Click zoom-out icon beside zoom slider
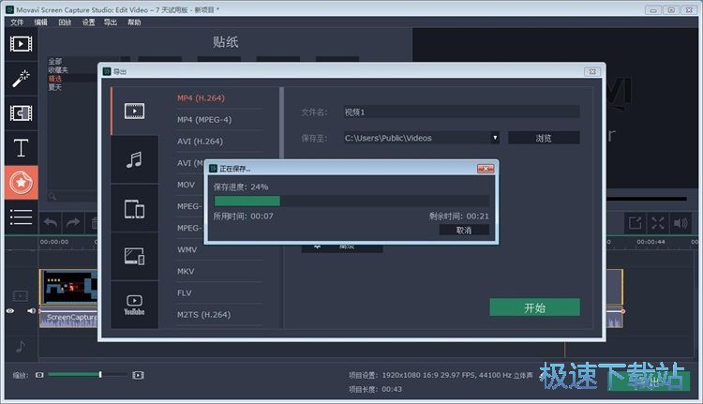This screenshot has width=703, height=404. [x=39, y=375]
